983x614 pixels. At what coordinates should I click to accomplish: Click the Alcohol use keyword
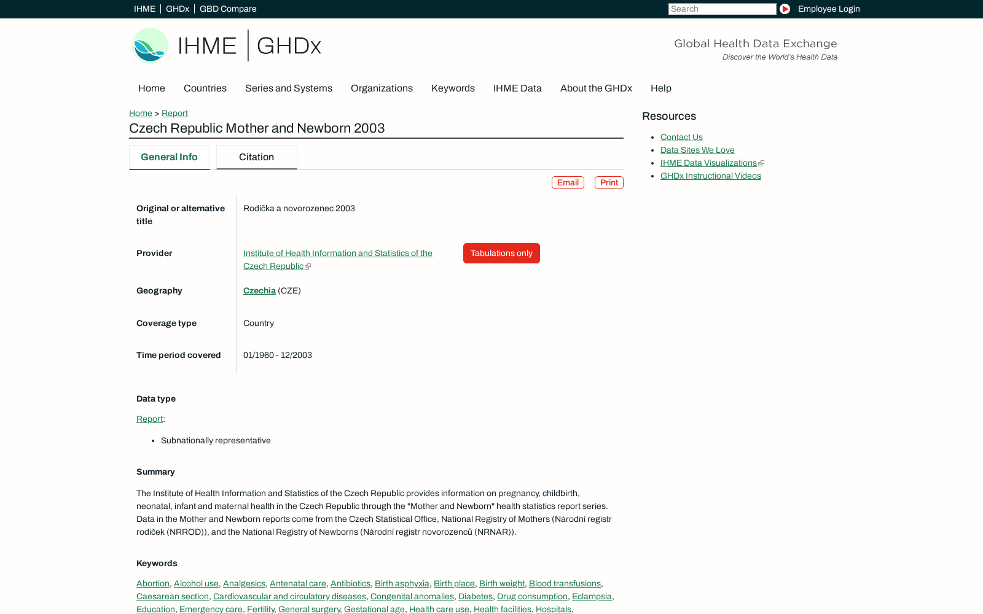[196, 584]
